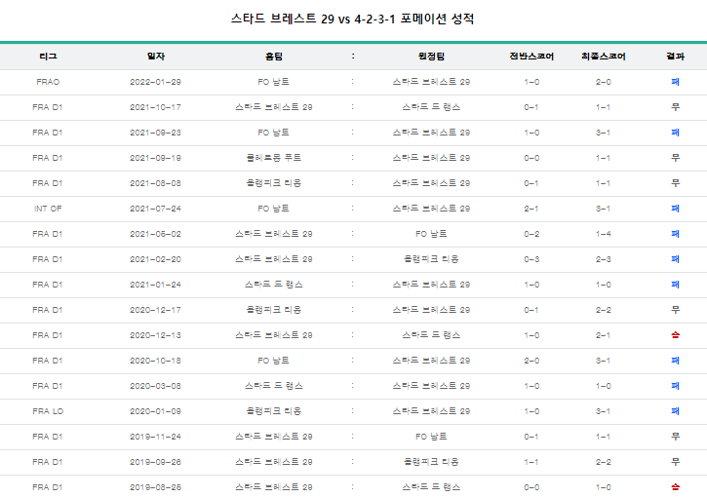The width and height of the screenshot is (707, 498).
Task: Click the date 2020-12-13
Action: click(156, 335)
